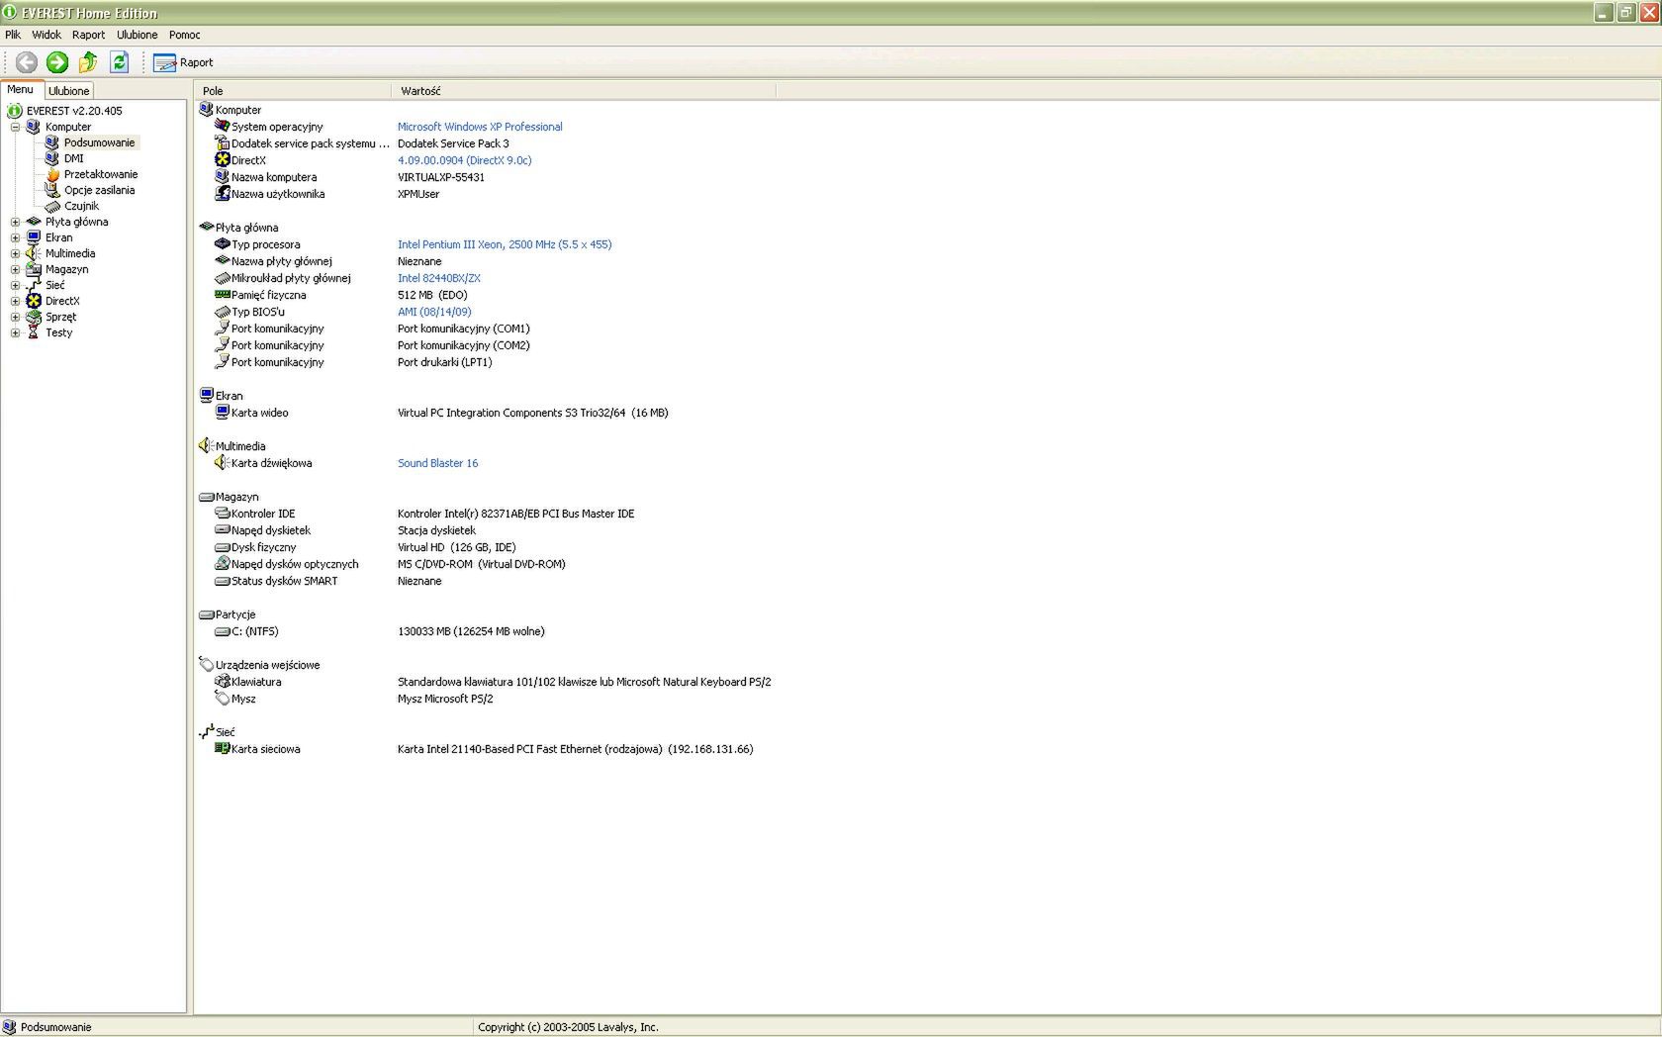1662x1037 pixels.
Task: Open Microsoft Windows XP Professional link
Action: tap(480, 127)
